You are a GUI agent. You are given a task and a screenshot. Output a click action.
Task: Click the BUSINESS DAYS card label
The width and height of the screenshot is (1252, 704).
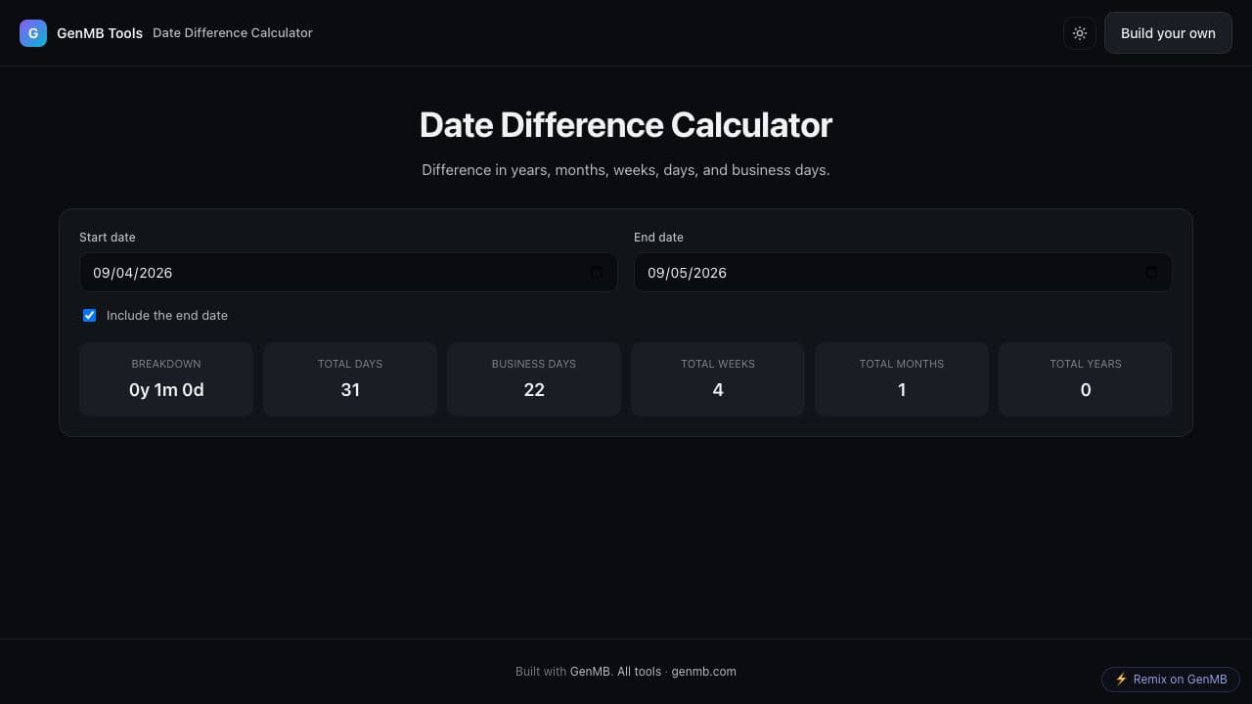(x=534, y=364)
